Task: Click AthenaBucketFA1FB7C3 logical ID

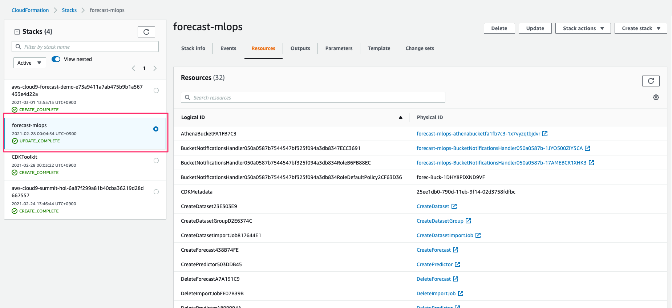Action: (x=209, y=134)
